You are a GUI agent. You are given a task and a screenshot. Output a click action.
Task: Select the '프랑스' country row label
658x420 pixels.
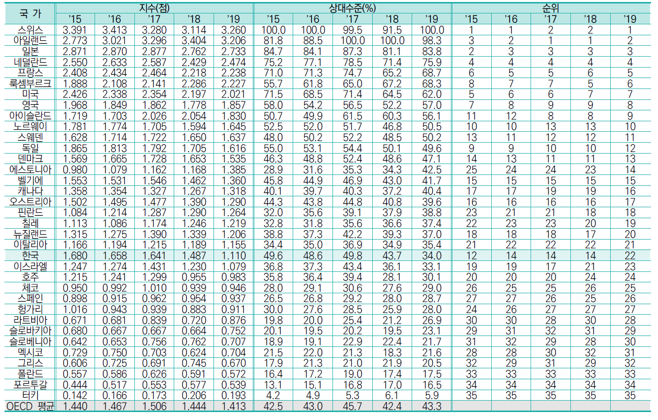point(30,73)
